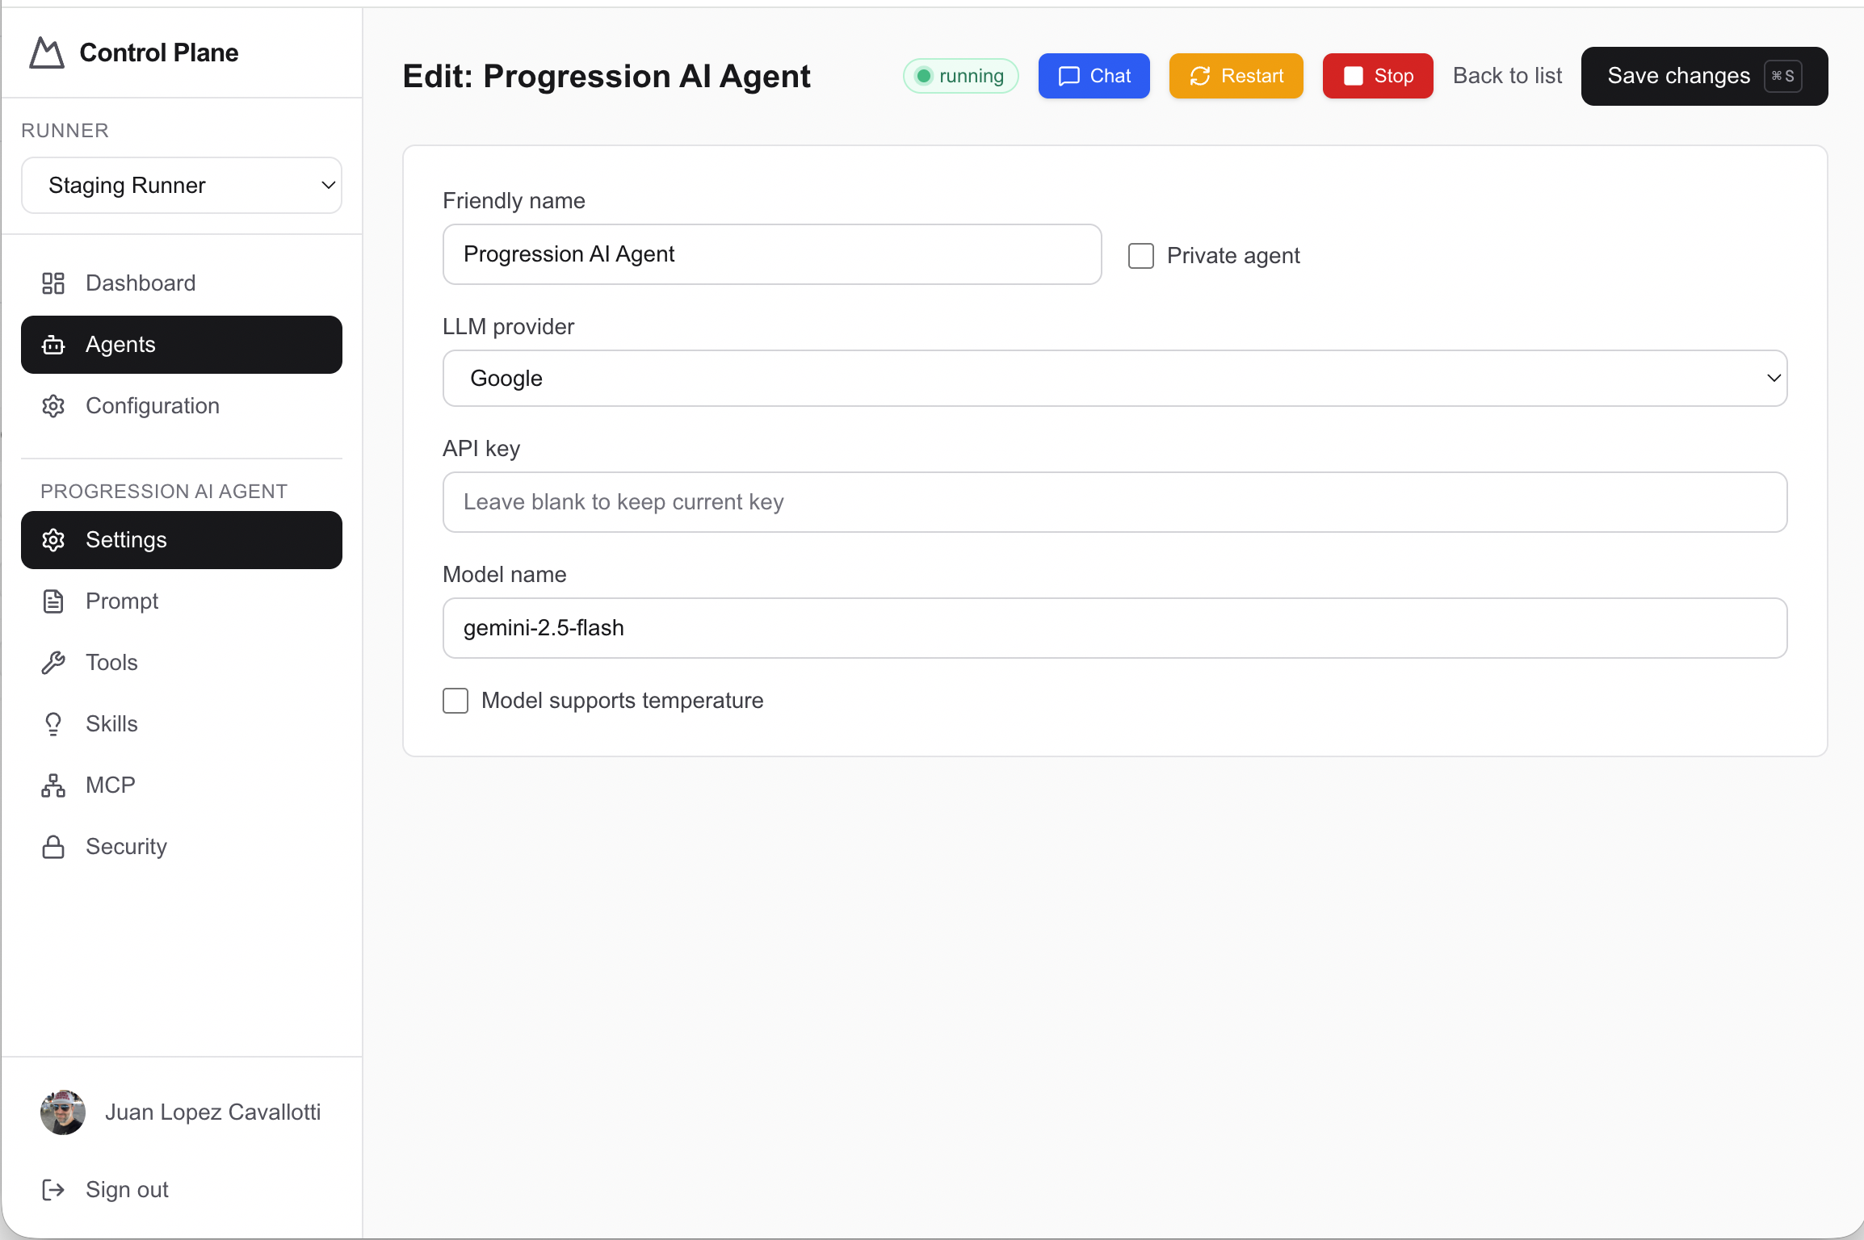Expand the LLM provider Google dropdown
The height and width of the screenshot is (1240, 1864).
pyautogui.click(x=1115, y=379)
